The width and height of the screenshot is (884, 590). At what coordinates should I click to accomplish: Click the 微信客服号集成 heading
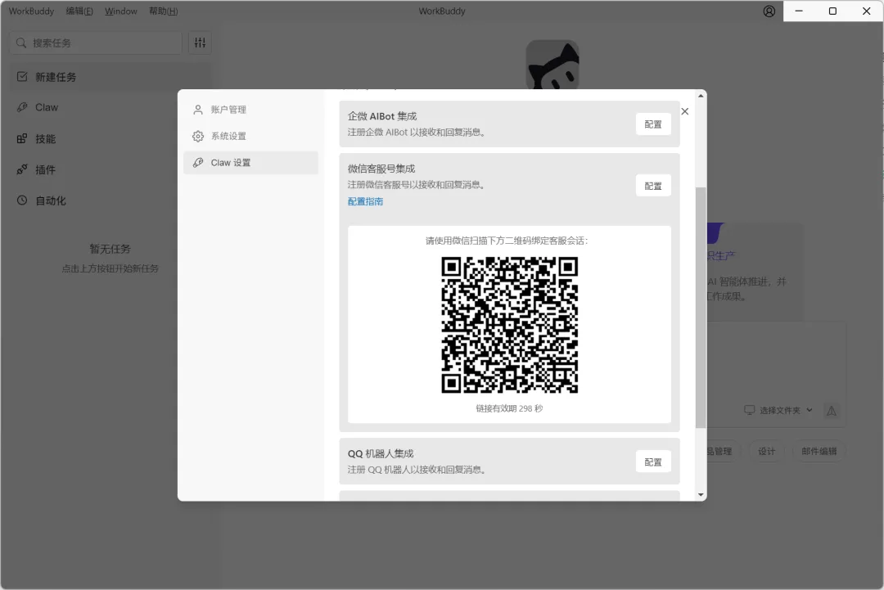(381, 169)
